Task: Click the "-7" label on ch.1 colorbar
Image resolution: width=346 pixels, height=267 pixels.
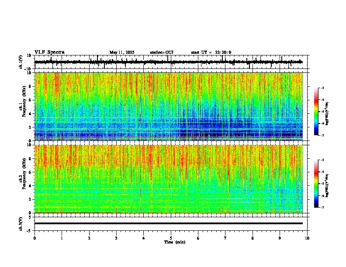Action: (x=322, y=135)
